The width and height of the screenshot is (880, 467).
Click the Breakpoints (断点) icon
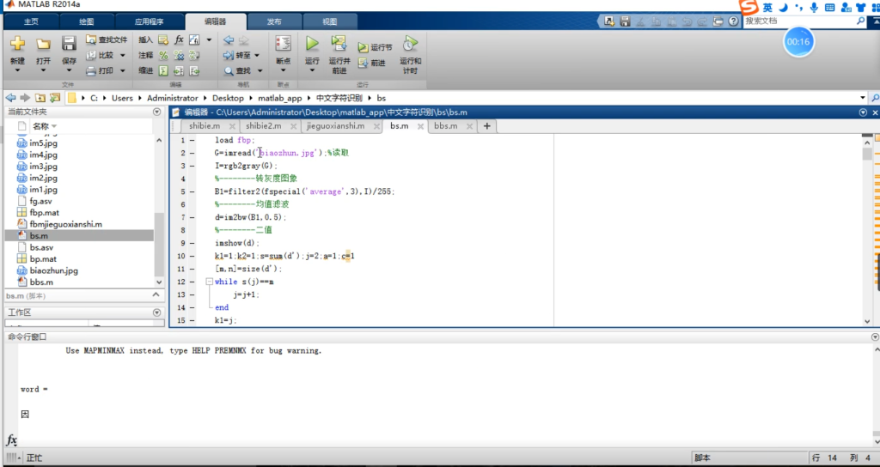(283, 44)
